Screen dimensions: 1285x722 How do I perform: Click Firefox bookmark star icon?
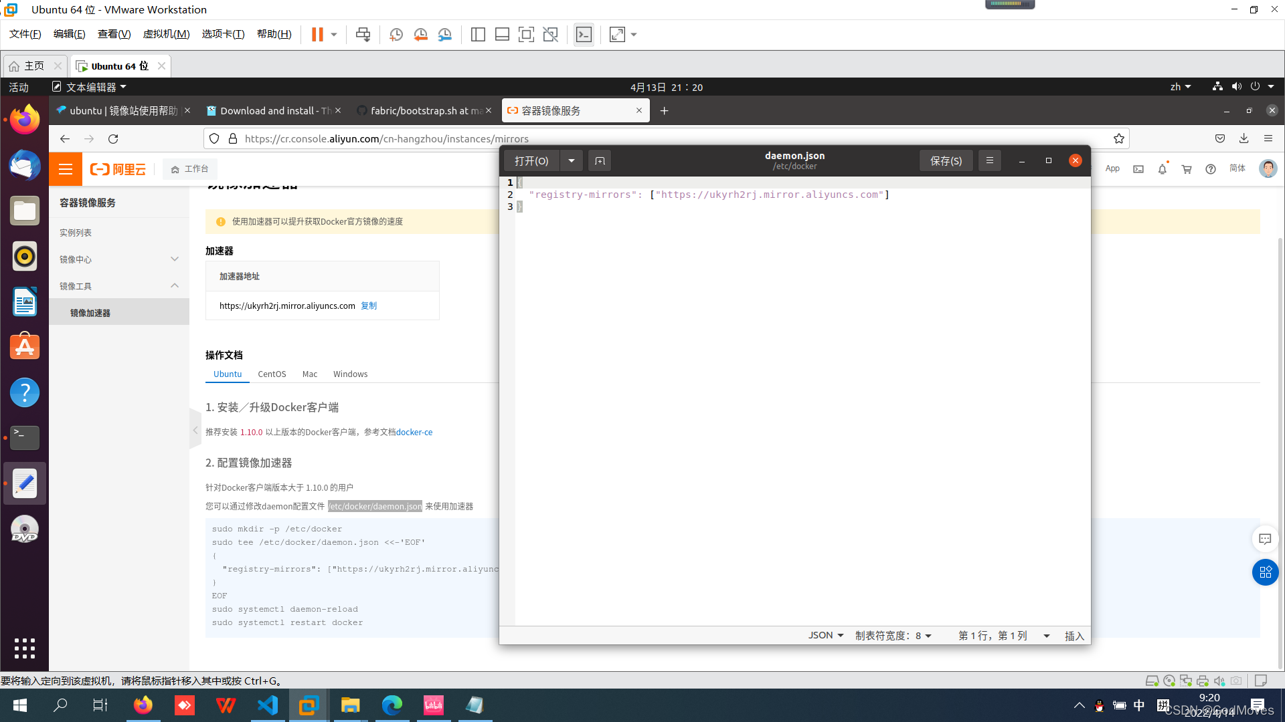[x=1118, y=138]
